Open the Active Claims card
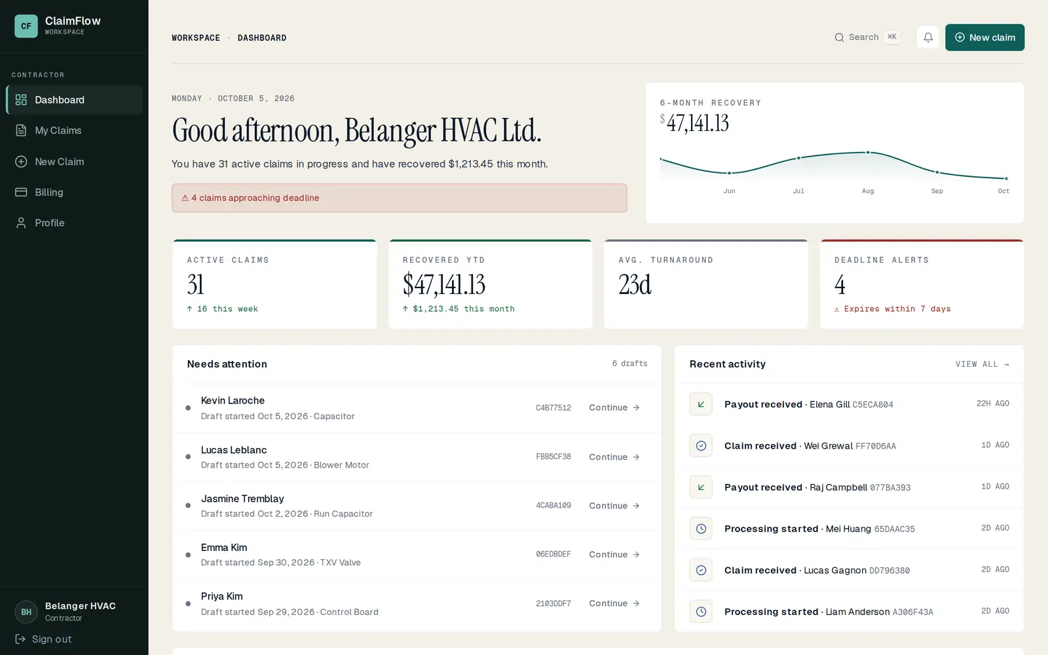 click(274, 284)
